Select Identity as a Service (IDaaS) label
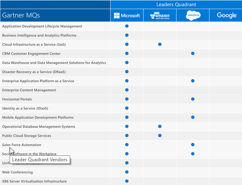The width and height of the screenshot is (242, 185). (x=25, y=109)
